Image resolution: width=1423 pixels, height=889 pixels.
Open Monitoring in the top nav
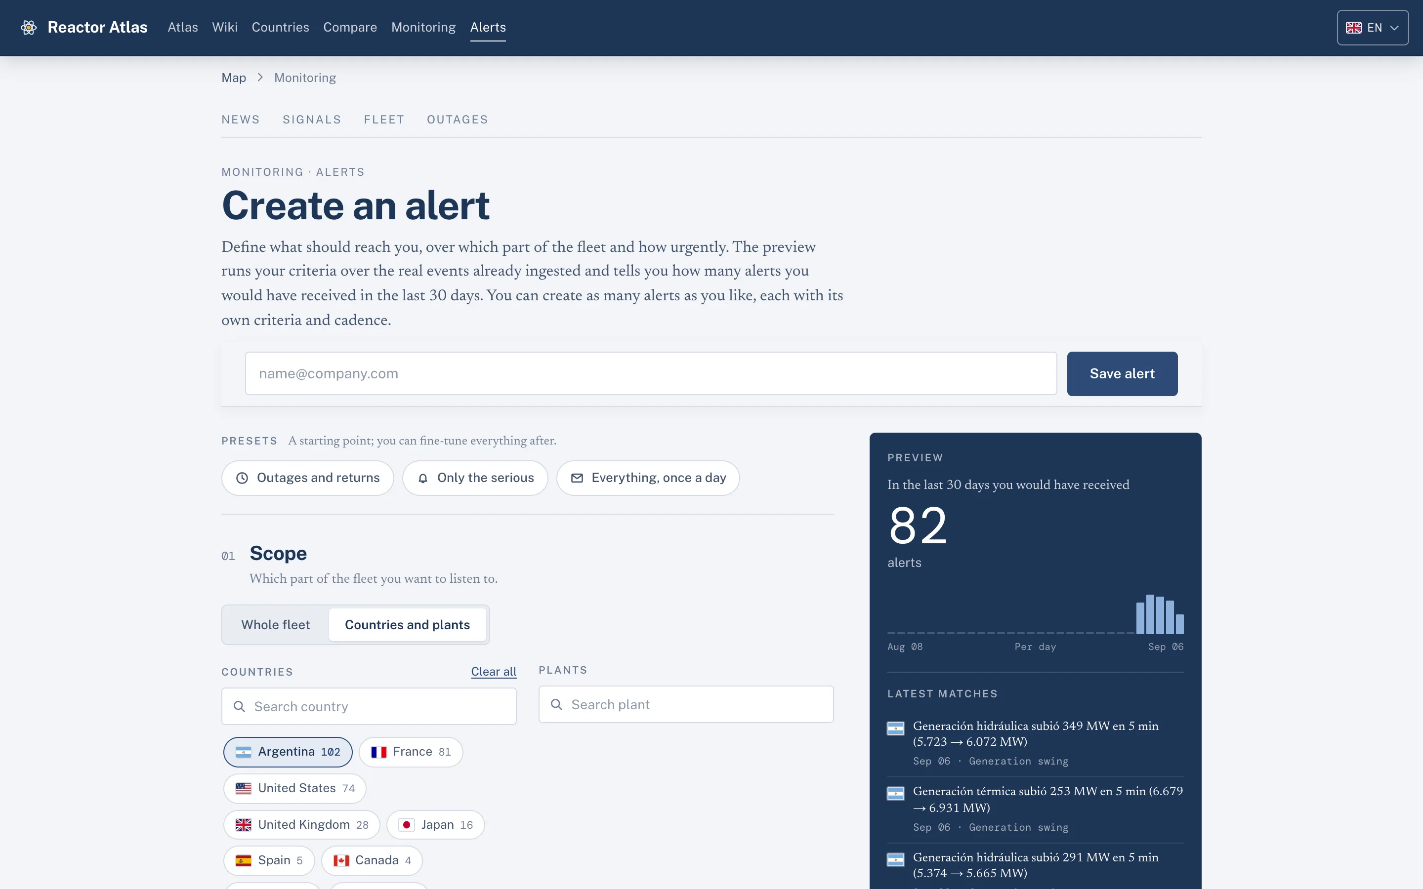pyautogui.click(x=423, y=28)
